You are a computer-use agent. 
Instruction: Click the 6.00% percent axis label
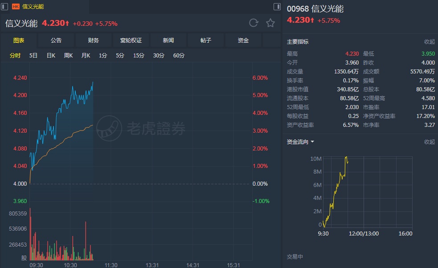point(260,78)
